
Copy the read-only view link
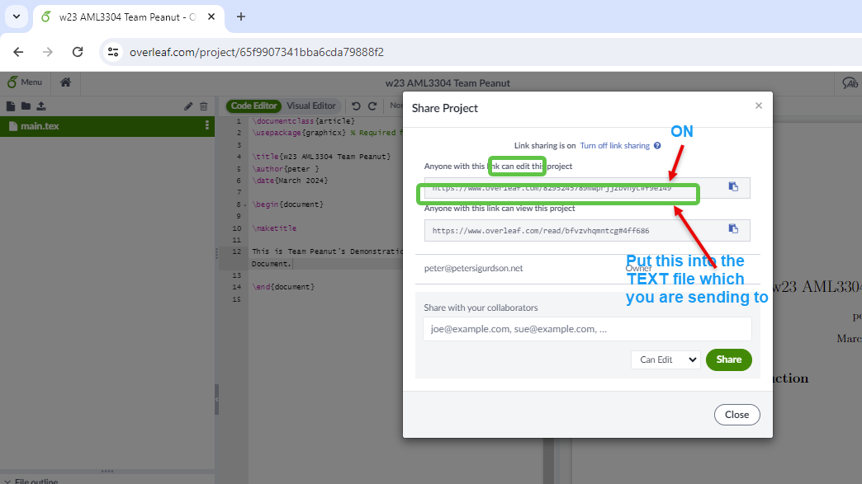pos(733,229)
